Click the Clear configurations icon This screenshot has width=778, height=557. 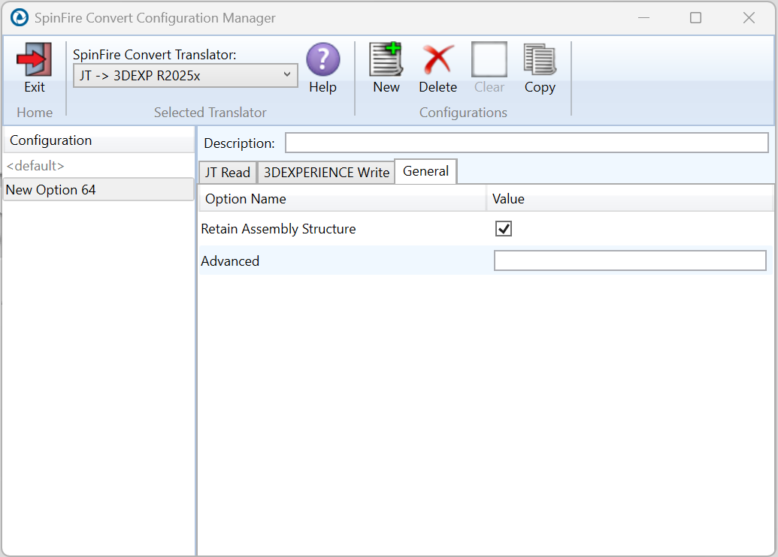click(x=489, y=59)
